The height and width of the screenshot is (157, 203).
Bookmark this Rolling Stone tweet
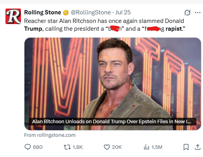186,147
